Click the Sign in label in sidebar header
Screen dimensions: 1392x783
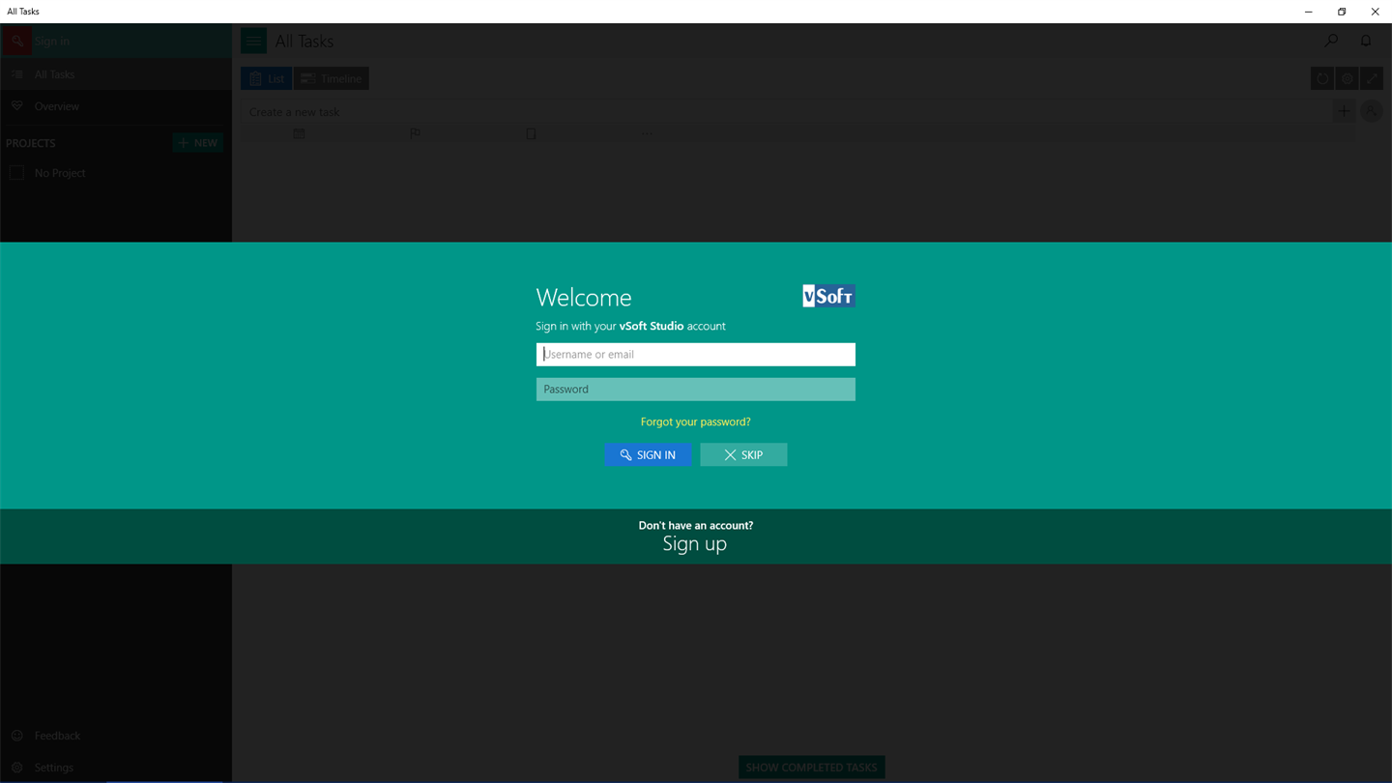(x=52, y=42)
